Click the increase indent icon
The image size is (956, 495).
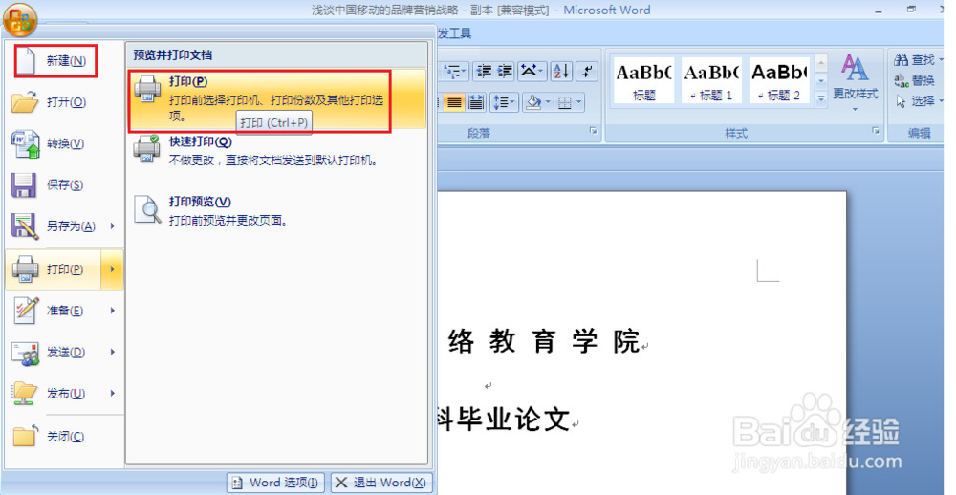(504, 72)
